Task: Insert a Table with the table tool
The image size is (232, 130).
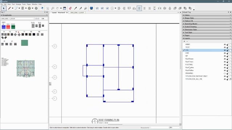Action: pos(65,8)
